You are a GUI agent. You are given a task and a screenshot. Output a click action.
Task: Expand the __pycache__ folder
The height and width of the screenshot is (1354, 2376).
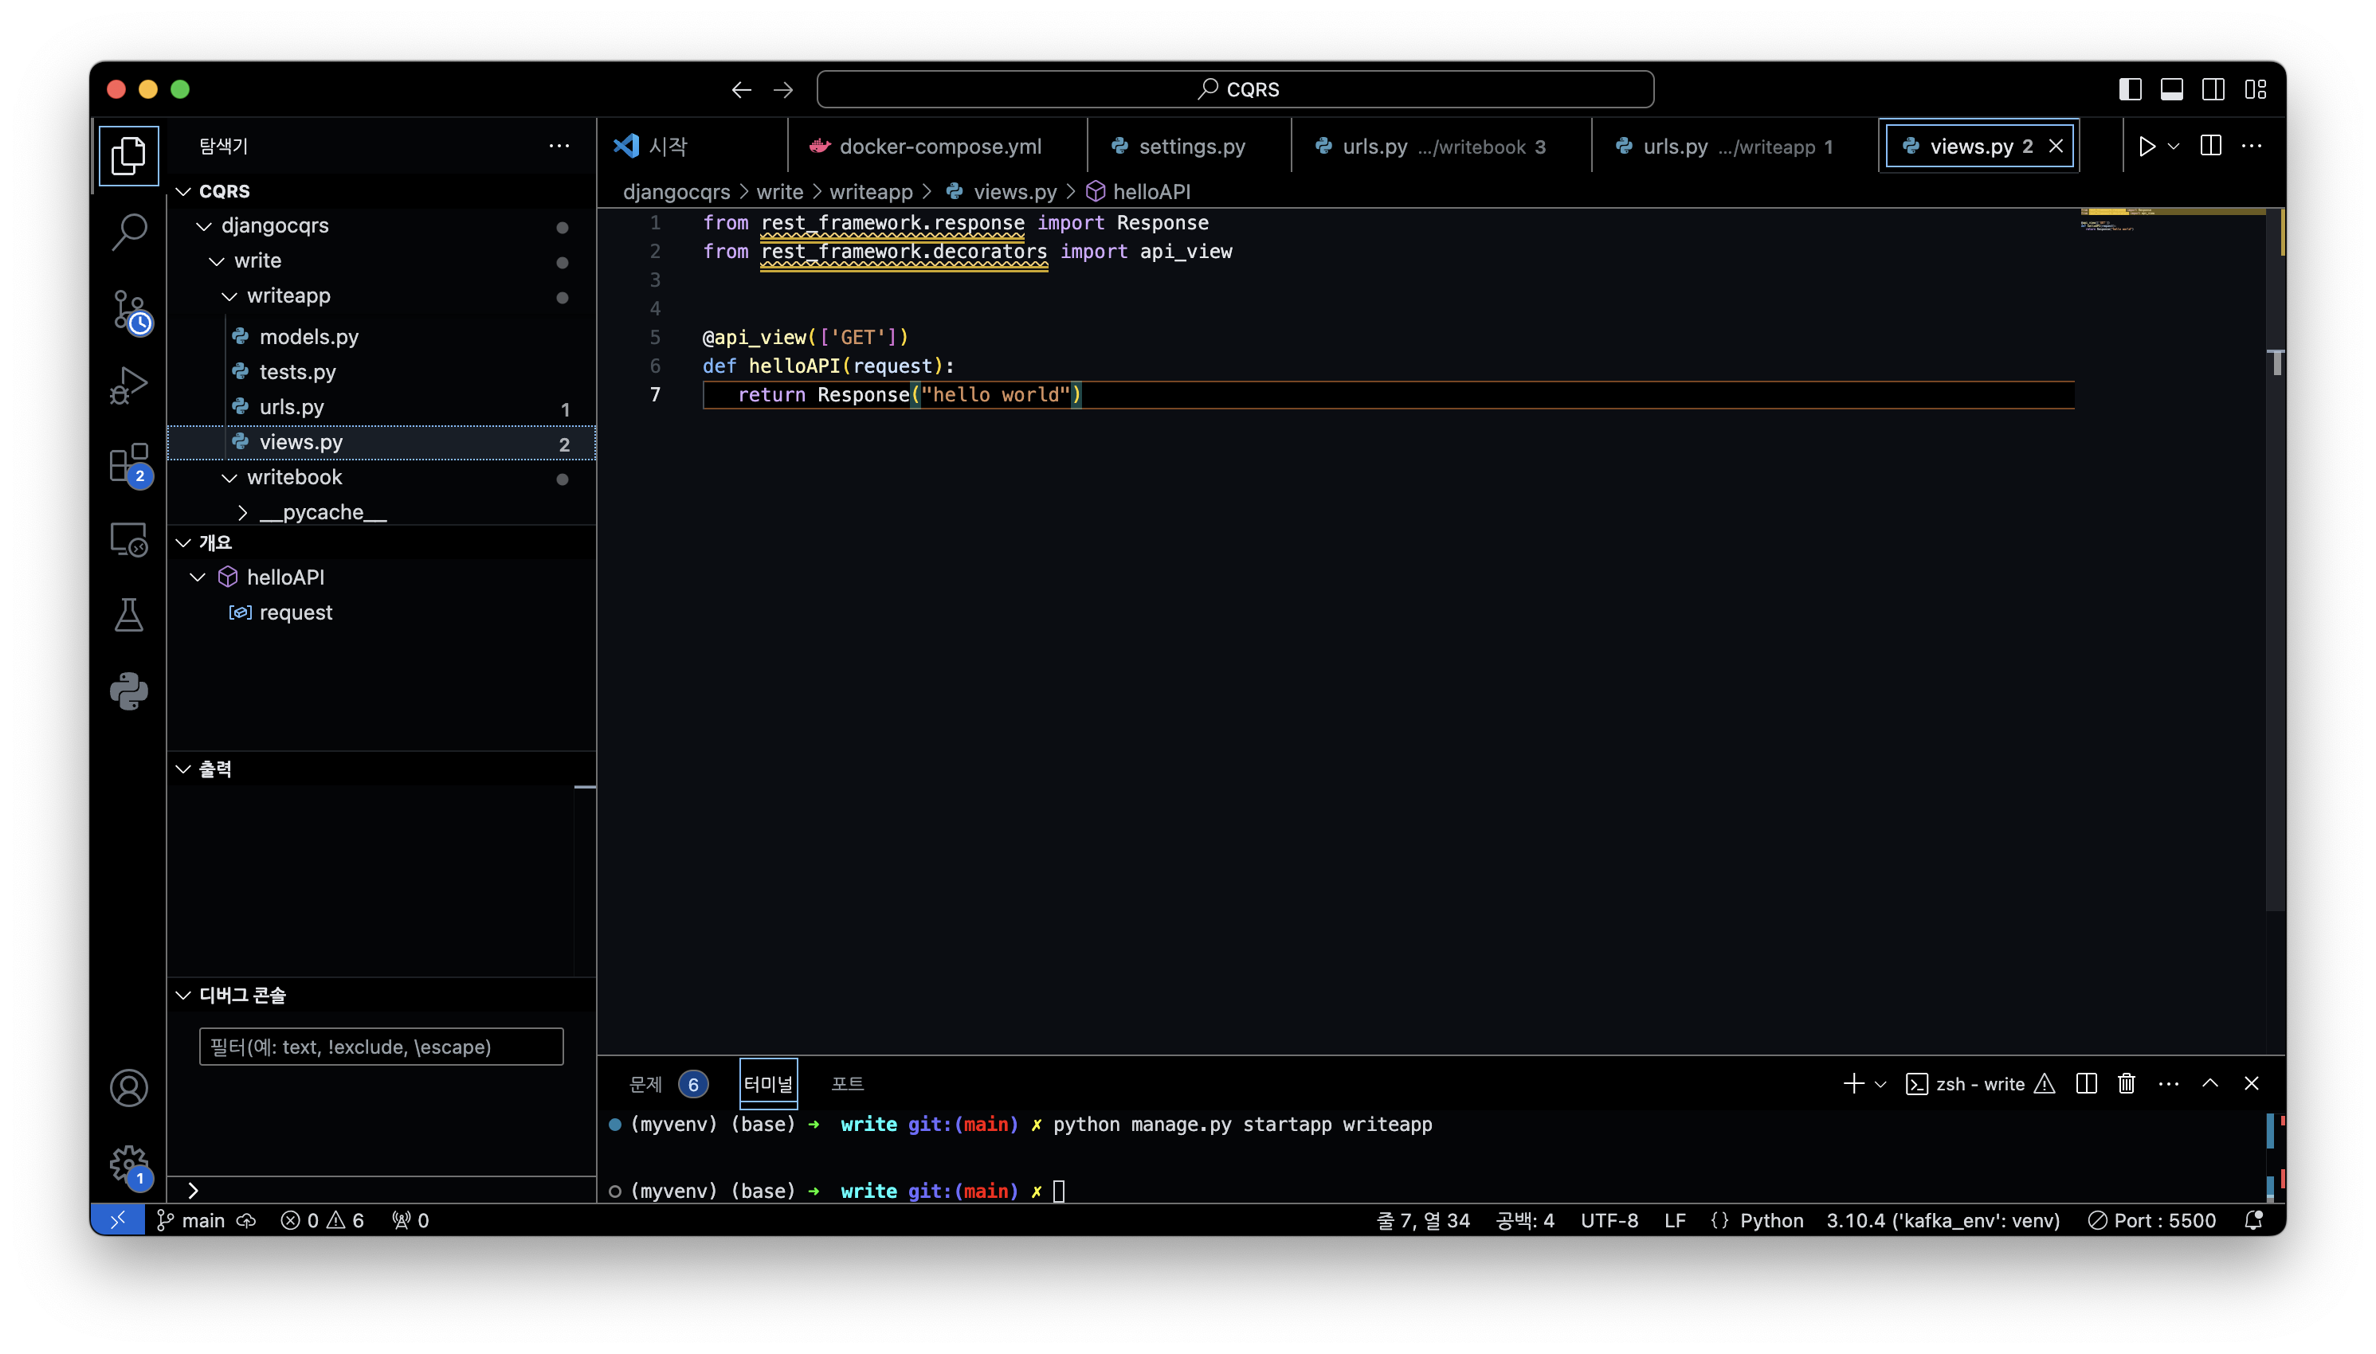(243, 512)
